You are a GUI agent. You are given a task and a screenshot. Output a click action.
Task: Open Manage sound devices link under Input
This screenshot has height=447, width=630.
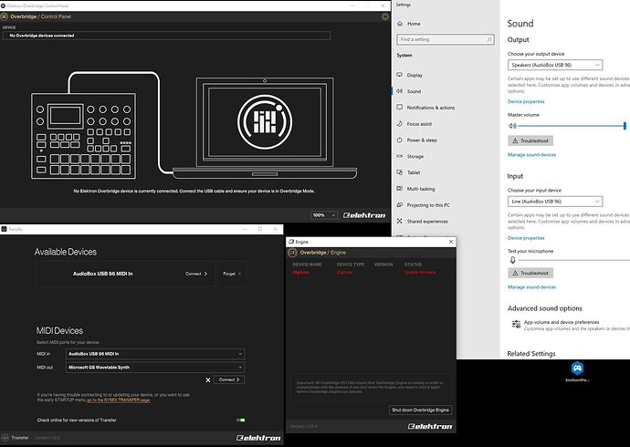pos(531,286)
